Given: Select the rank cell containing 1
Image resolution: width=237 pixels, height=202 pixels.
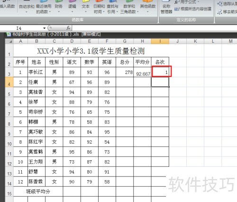Looking at the screenshot, I should pos(160,72).
